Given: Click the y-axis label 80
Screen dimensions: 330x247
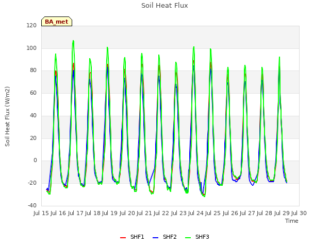Looking at the screenshot, I should point(33,70).
